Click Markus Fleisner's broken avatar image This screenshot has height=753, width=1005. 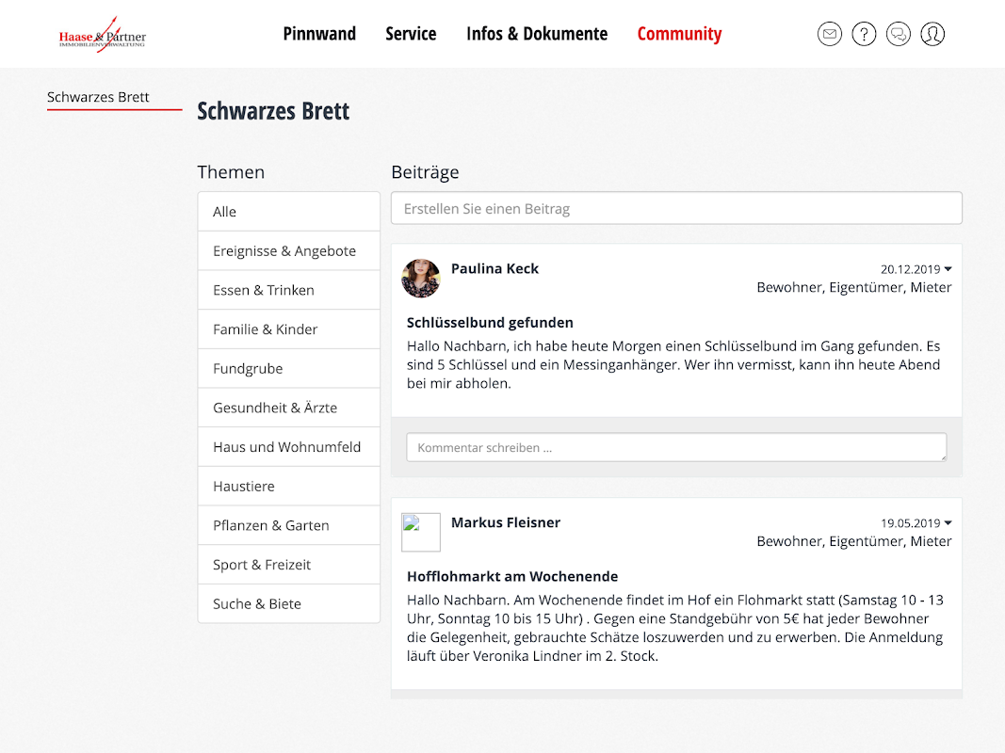click(421, 533)
